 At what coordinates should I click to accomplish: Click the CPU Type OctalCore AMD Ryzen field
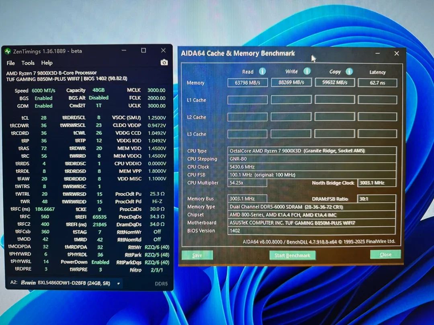click(x=312, y=151)
